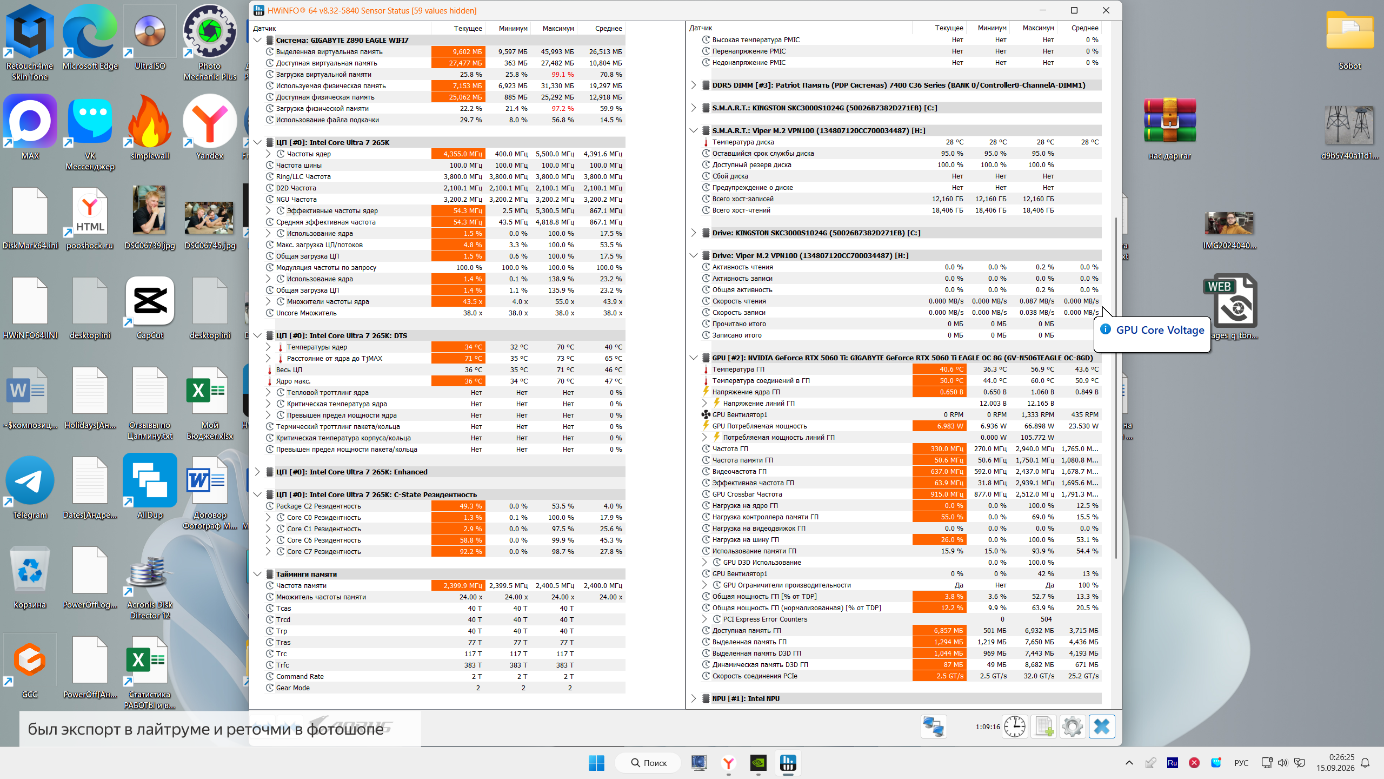Click the РУС input language indicator
The image size is (1384, 779).
(x=1241, y=763)
